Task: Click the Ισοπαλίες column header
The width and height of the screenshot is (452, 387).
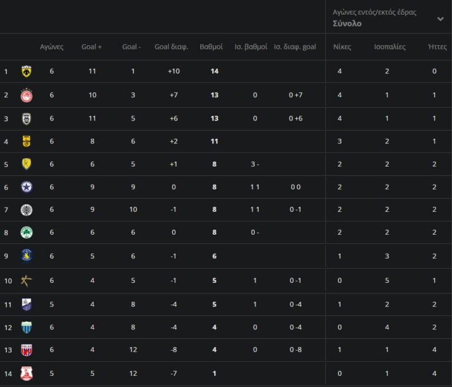Action: 390,47
